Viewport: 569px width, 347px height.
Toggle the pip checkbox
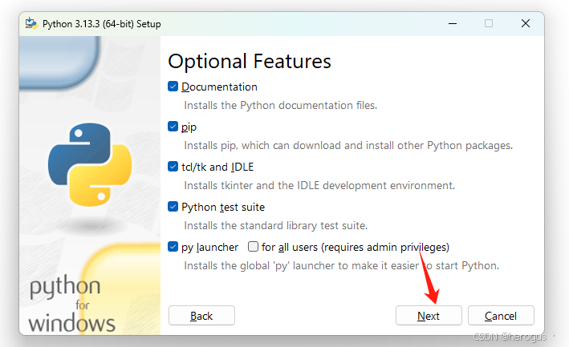[173, 127]
